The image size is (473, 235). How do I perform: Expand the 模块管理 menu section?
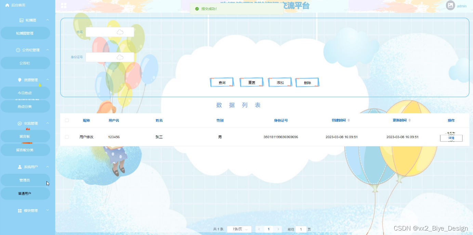coord(48,210)
